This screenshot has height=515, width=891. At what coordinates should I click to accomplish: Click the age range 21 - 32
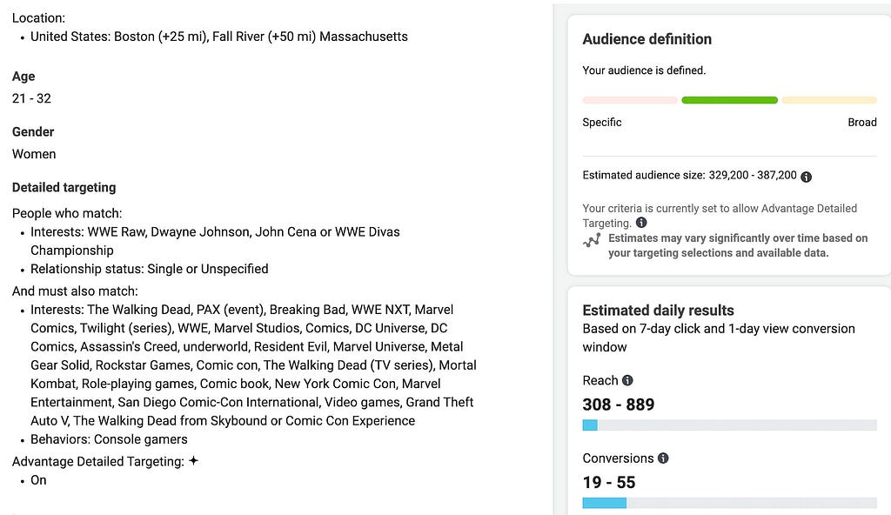point(31,98)
